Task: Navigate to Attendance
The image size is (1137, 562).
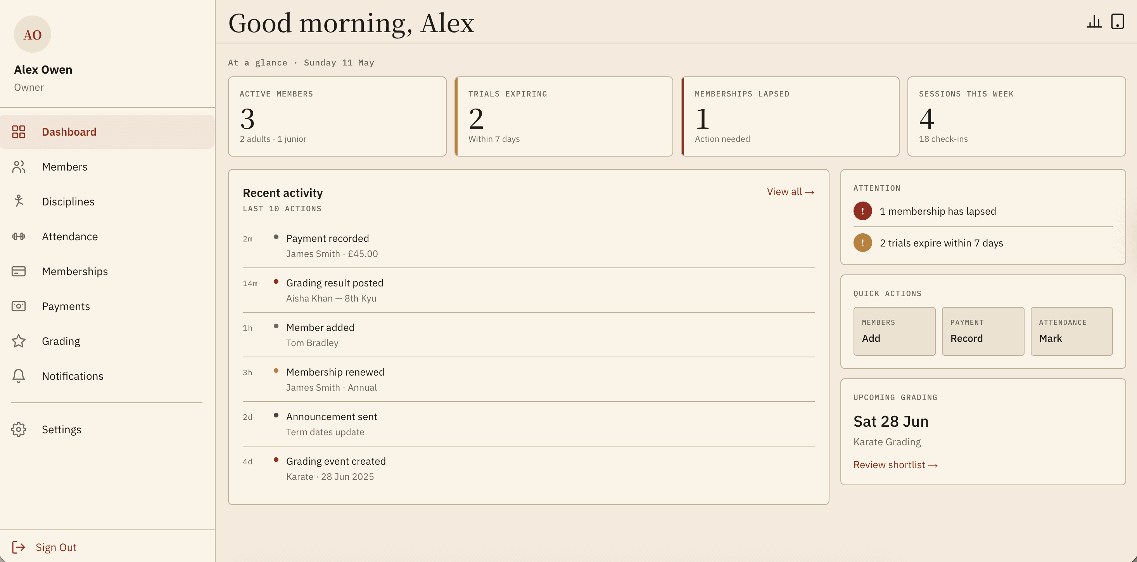Action: click(107, 236)
